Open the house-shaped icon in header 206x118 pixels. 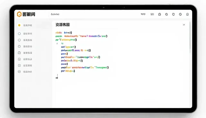[x=160, y=14]
